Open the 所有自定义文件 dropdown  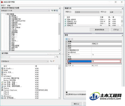pos(25,10)
